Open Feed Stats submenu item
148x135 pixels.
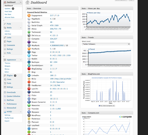[x=8, y=11]
